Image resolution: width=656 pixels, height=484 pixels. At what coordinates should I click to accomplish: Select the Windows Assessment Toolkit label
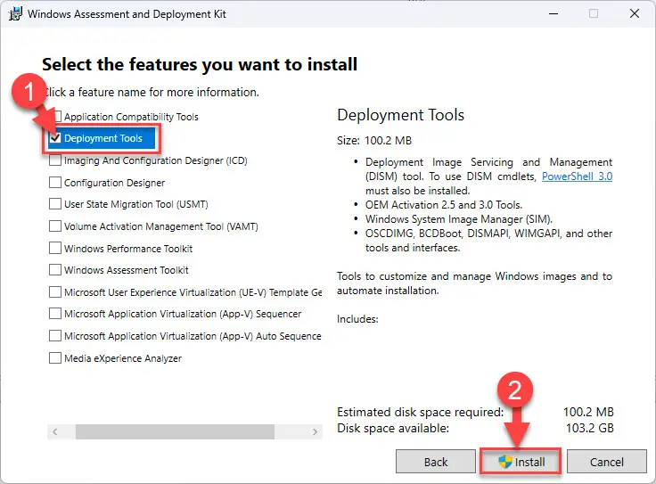point(126,270)
